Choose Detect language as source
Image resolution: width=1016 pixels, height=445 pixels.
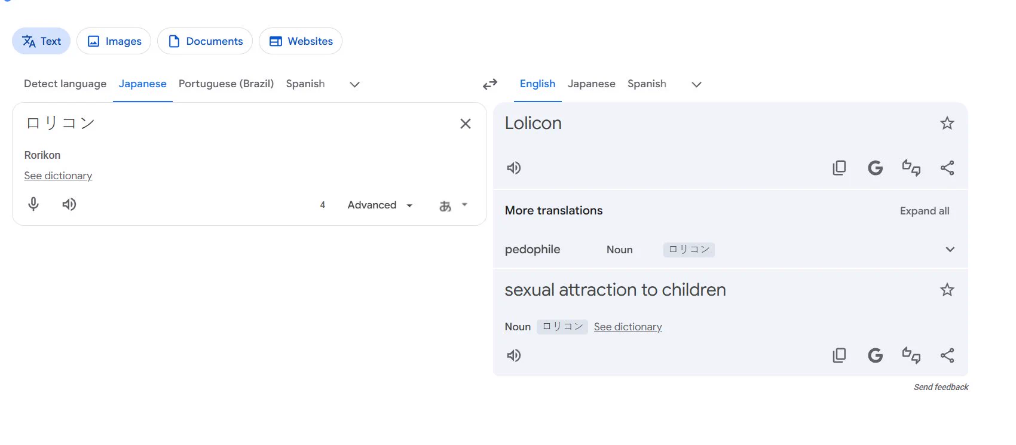pos(65,84)
